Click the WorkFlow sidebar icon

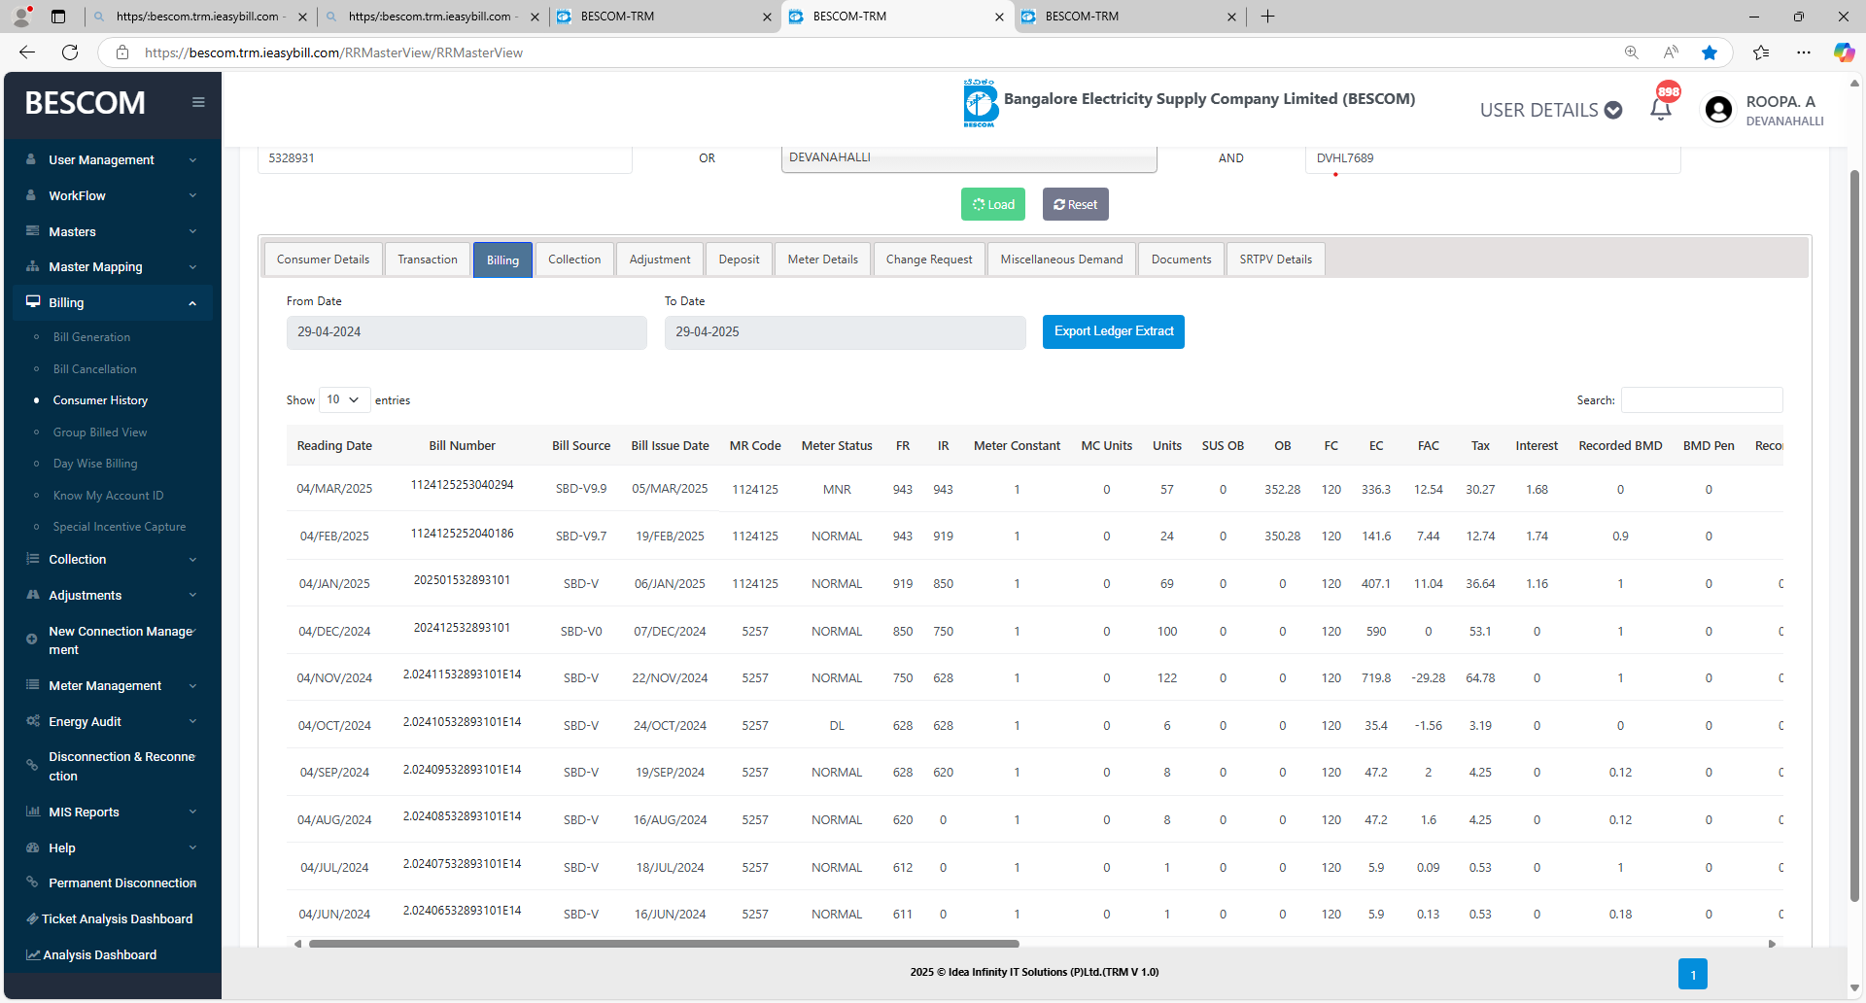coord(31,195)
